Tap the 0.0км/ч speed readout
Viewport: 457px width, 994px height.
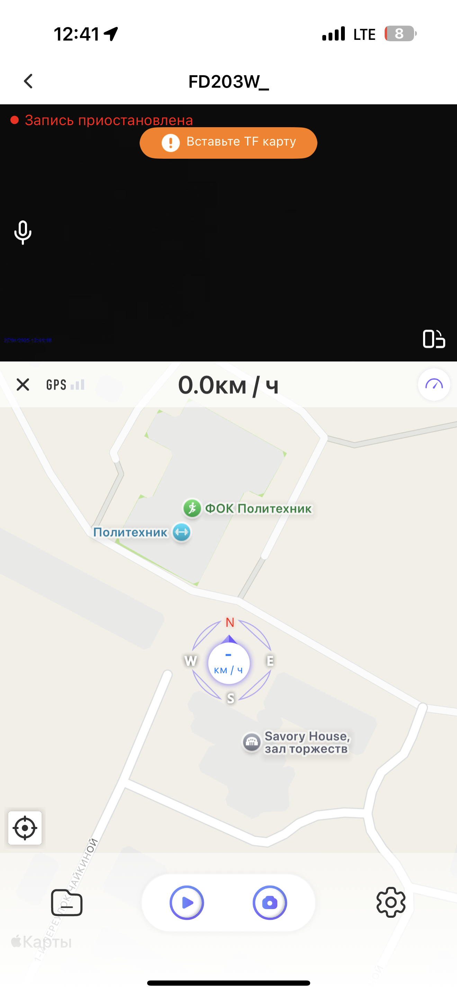pos(228,385)
